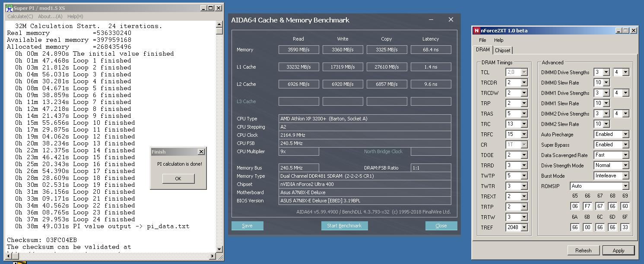The width and height of the screenshot is (644, 264).
Task: Click Super PI vertical scrollbar up arrow
Action: (219, 25)
